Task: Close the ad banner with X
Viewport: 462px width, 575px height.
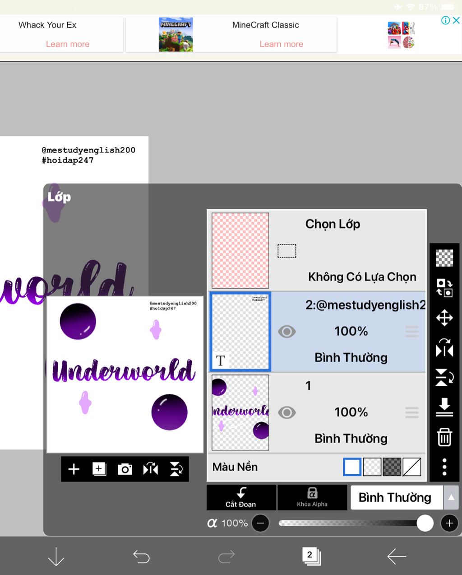Action: click(x=456, y=20)
